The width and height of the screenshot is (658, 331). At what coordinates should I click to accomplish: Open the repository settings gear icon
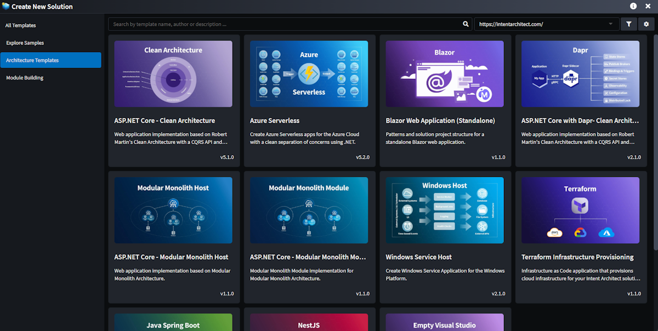click(646, 24)
